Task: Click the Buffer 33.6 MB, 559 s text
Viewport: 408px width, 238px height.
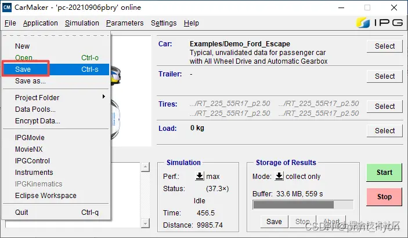Action: [287, 194]
